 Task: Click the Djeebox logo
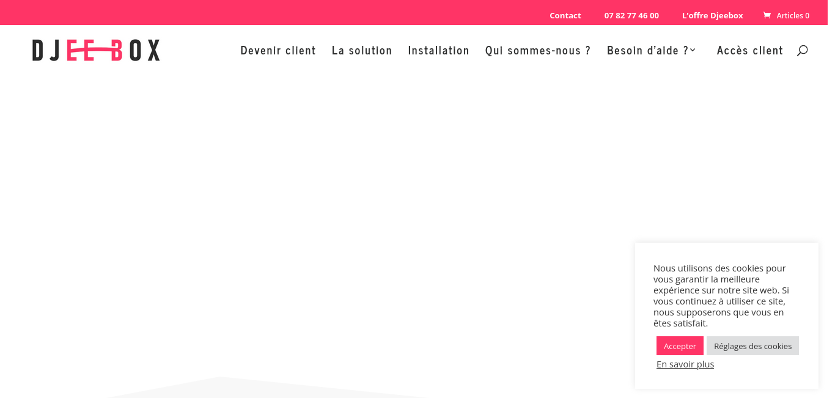(96, 50)
